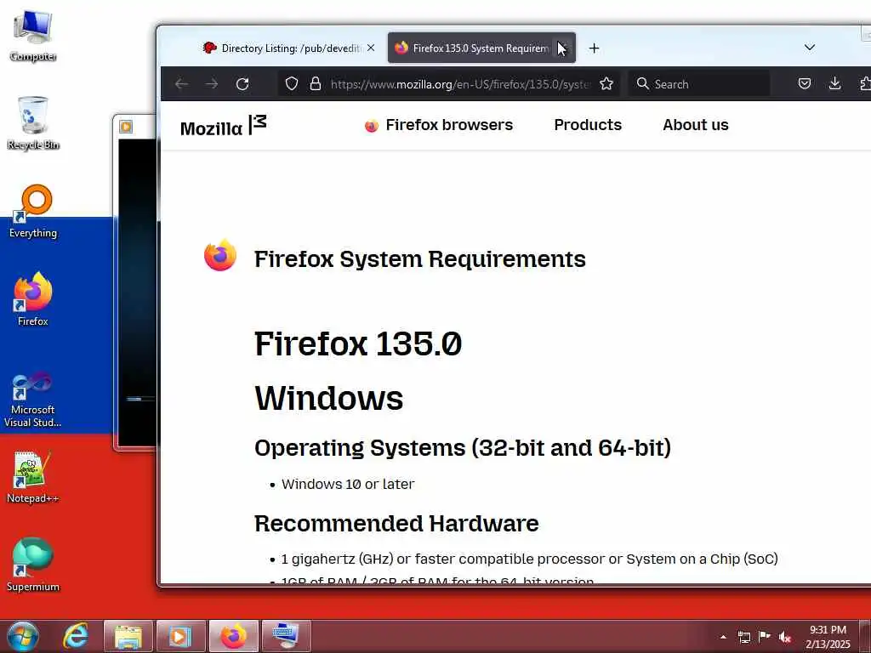Launch the Supermium browser shortcut
871x653 pixels.
click(x=33, y=565)
